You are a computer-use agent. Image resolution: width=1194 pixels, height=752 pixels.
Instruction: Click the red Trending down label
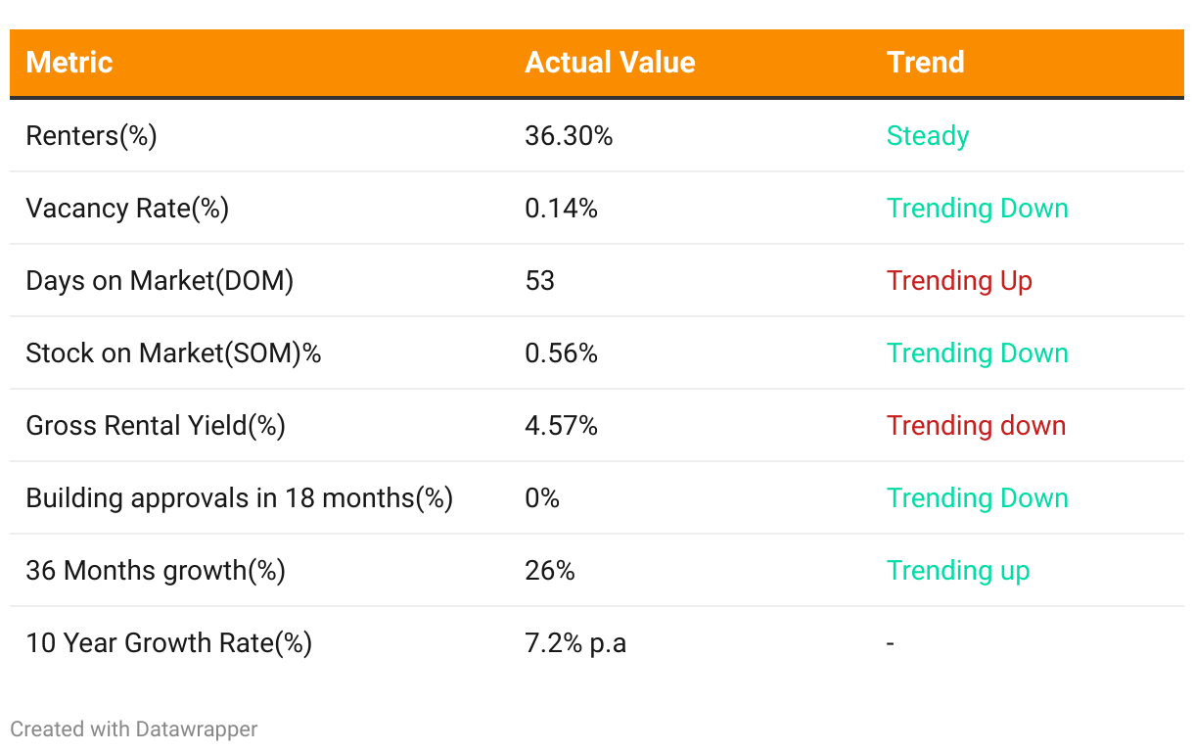[976, 426]
